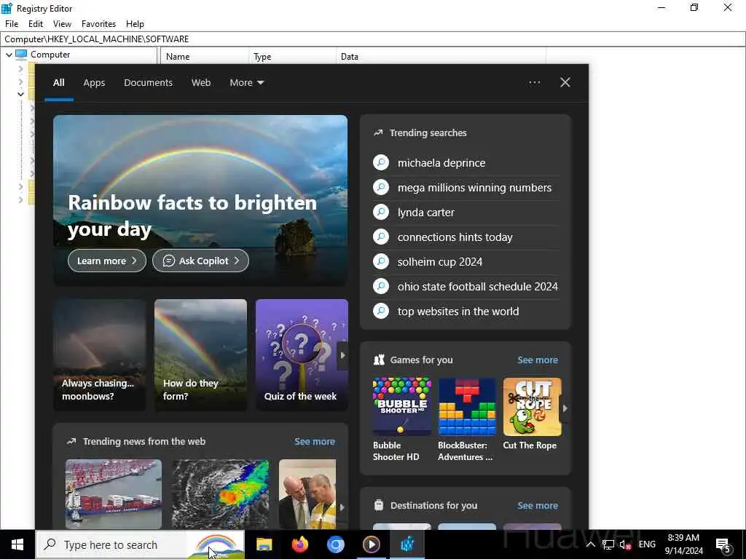The image size is (746, 559).
Task: Search trending michaela deprince
Action: point(441,163)
